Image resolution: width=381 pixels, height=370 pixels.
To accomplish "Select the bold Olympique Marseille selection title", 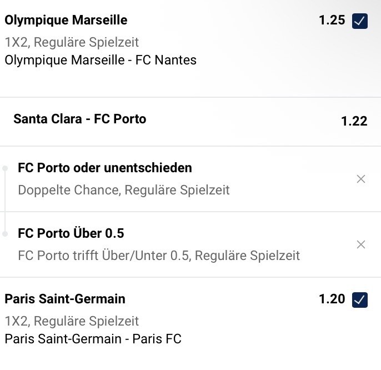I will point(66,21).
